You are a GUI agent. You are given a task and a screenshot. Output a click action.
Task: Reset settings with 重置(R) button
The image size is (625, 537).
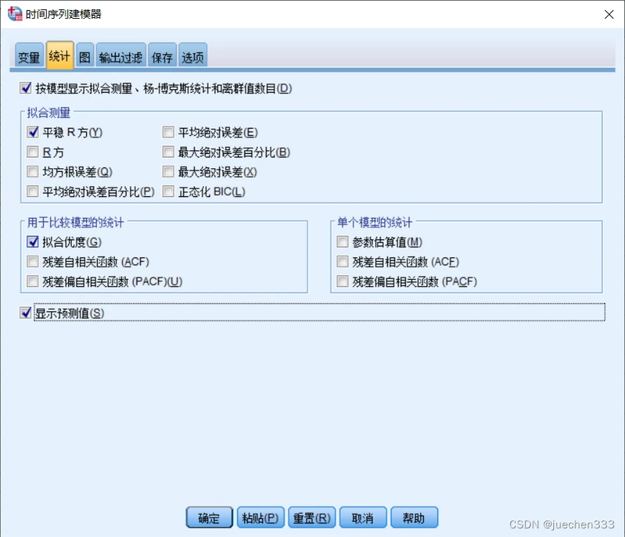(312, 517)
